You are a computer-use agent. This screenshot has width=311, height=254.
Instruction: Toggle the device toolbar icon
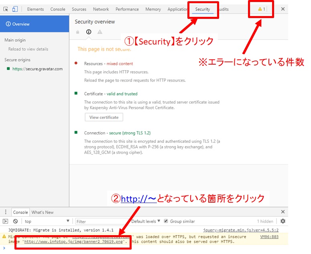(x=15, y=9)
